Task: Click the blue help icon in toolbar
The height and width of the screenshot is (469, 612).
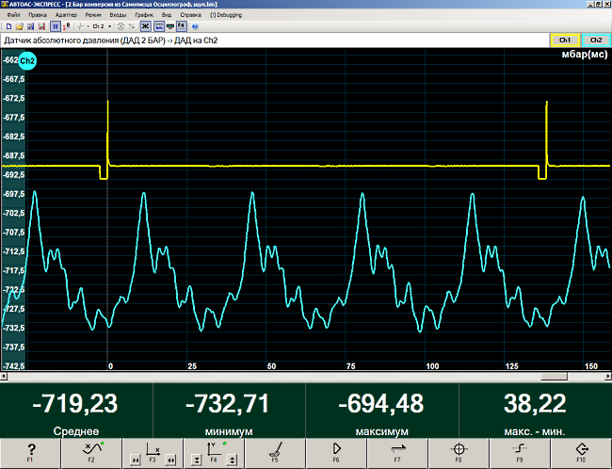Action: click(194, 25)
